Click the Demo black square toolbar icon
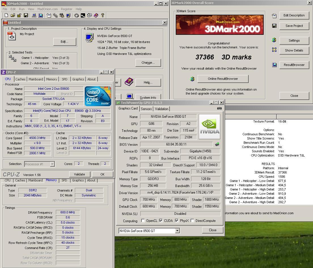The image size is (313, 268). (x=83, y=15)
